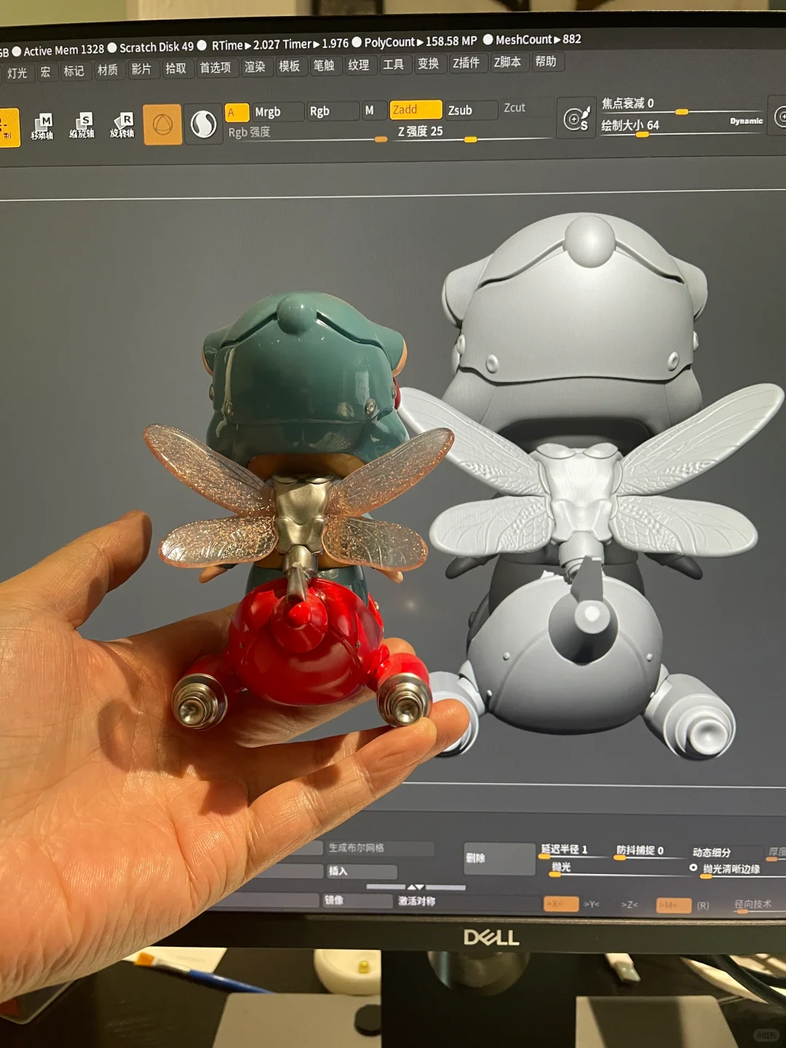
Task: Toggle Z-axis symmetry >Z<
Action: 630,905
